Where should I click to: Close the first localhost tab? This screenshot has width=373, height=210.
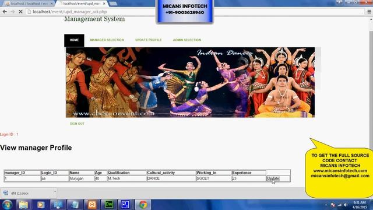(51, 3)
